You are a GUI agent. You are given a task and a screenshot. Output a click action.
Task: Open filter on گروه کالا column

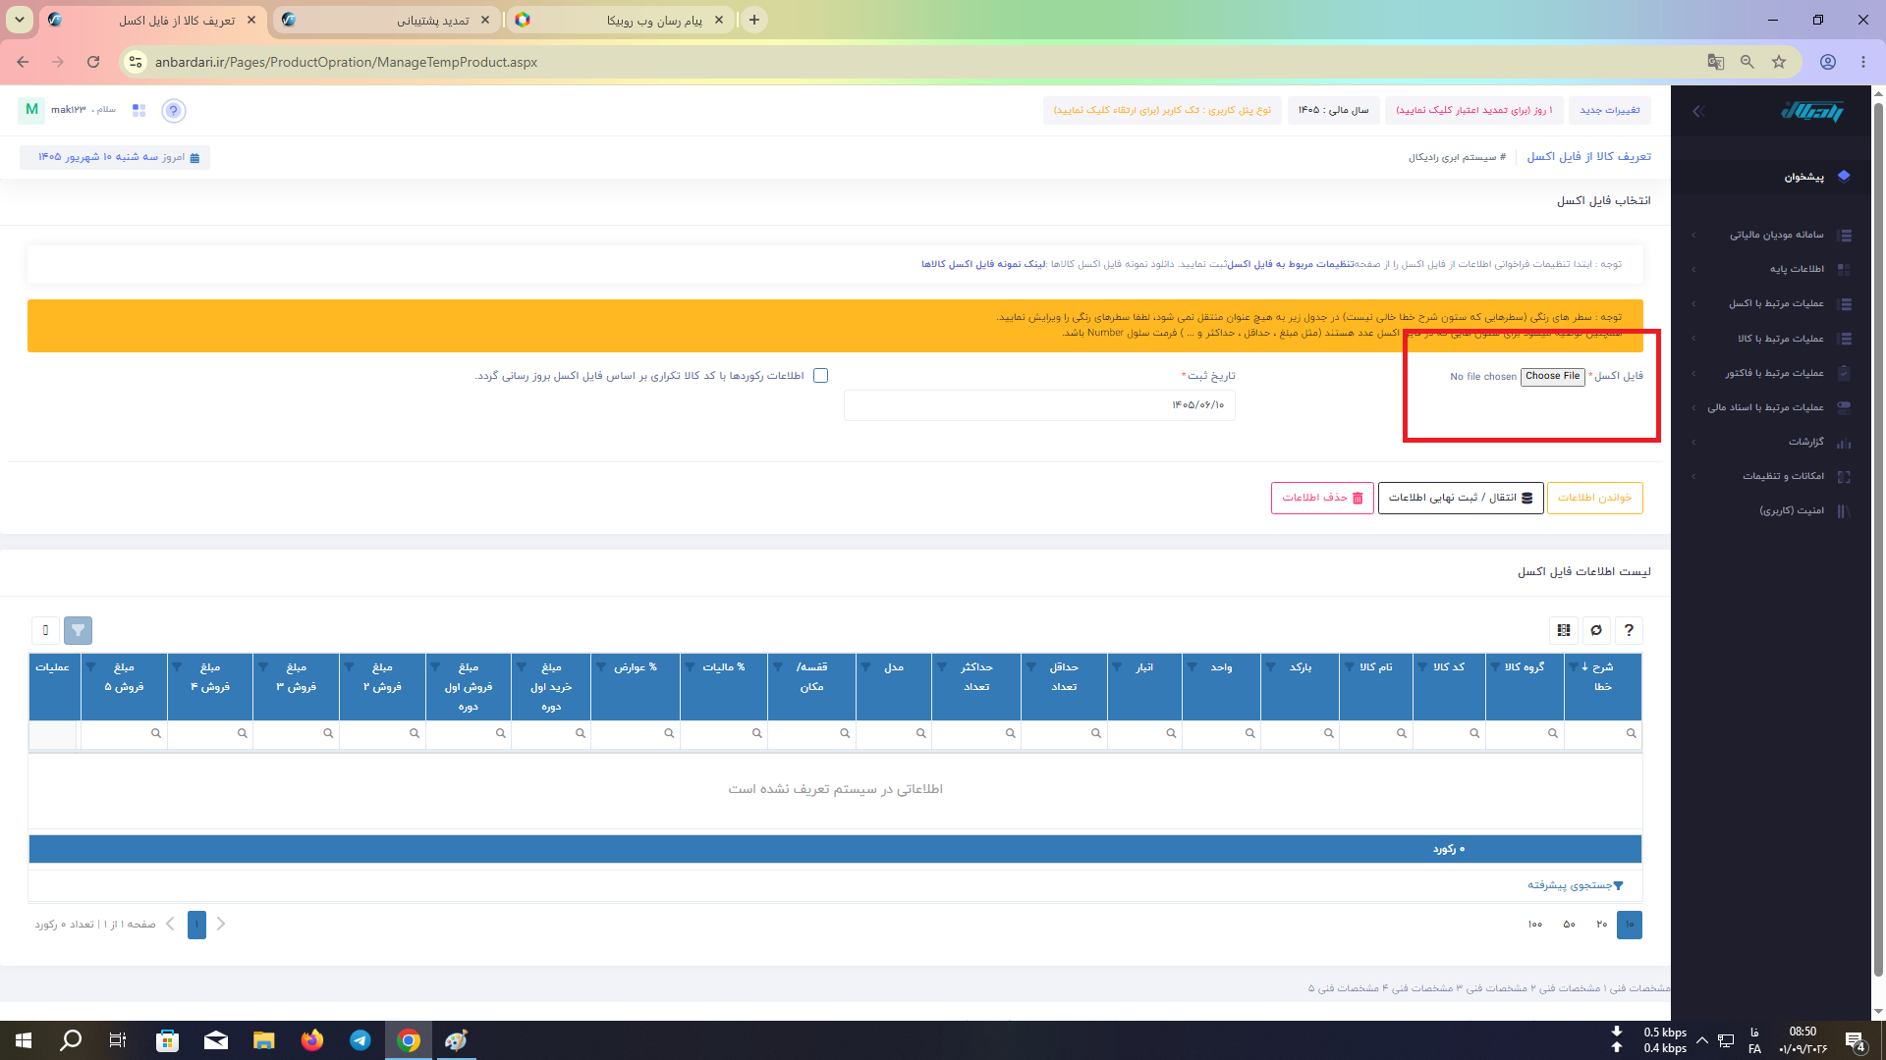pos(1494,667)
